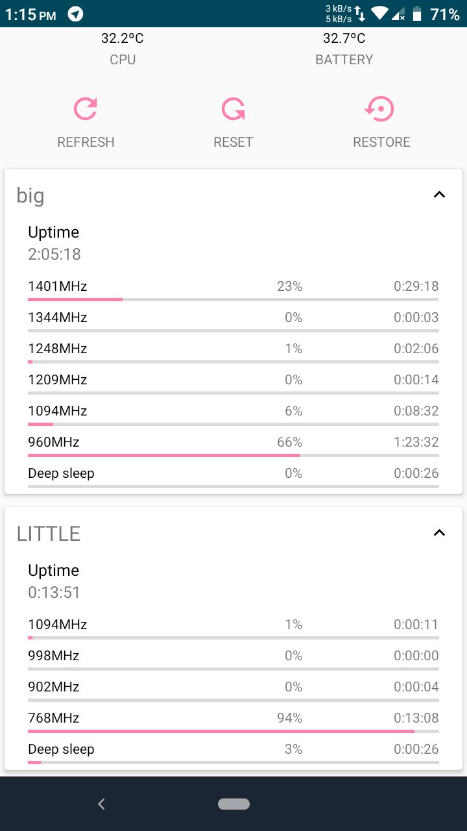Viewport: 467px width, 831px height.
Task: Tap the home pill in navigation bar
Action: (x=233, y=804)
